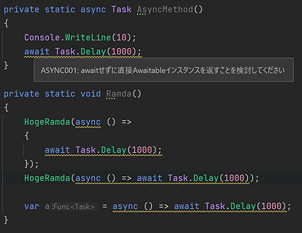Click the first HogeRamda identifier
The height and width of the screenshot is (233, 302).
[47, 122]
